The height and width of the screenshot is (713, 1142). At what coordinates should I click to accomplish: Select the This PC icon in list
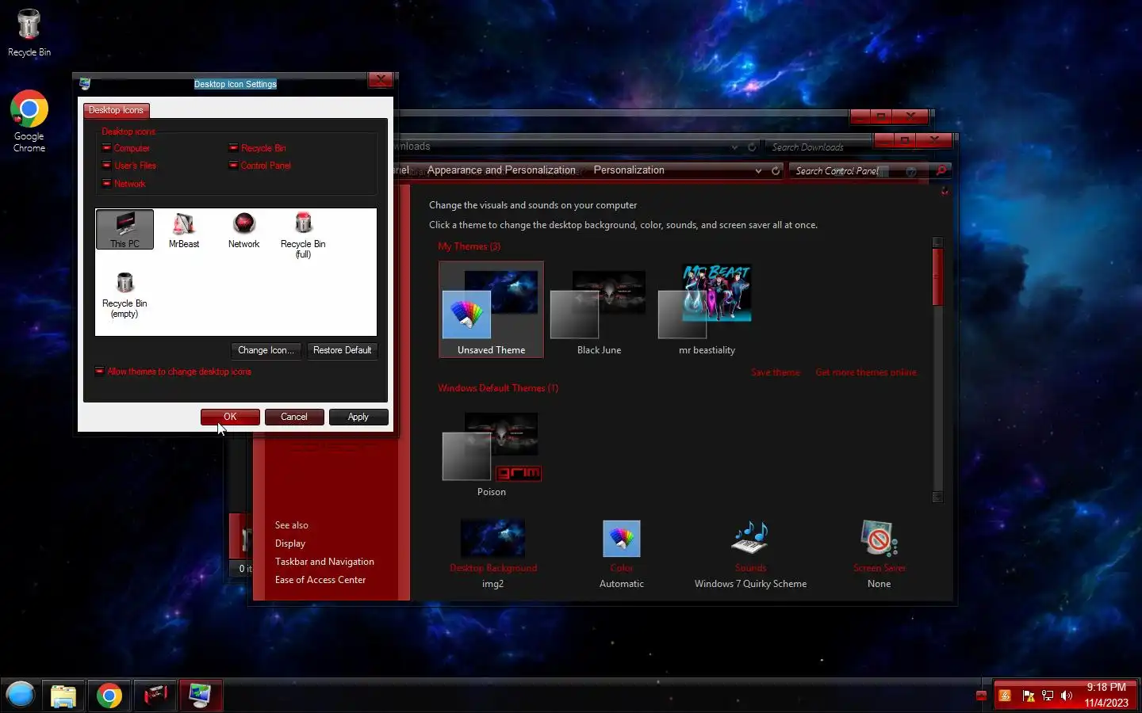pyautogui.click(x=125, y=230)
